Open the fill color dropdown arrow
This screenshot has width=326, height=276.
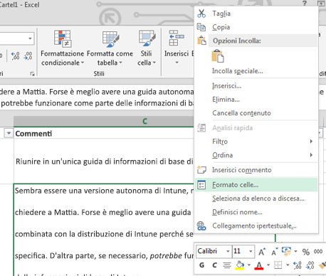click(x=249, y=265)
